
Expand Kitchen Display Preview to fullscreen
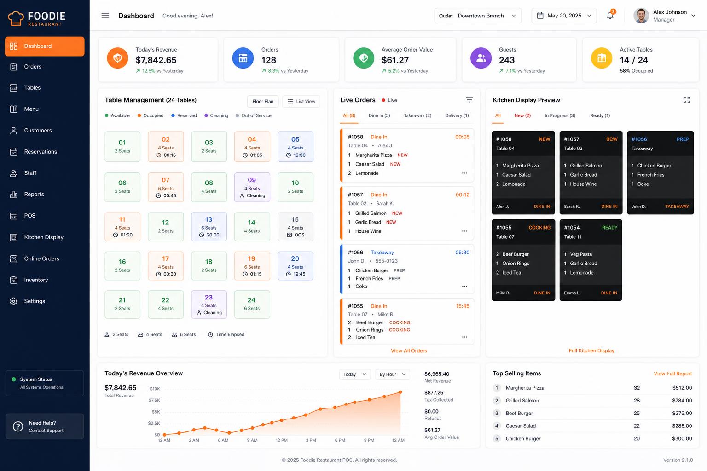686,100
